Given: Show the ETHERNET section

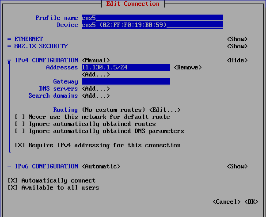Looking at the screenshot, I should 237,39.
